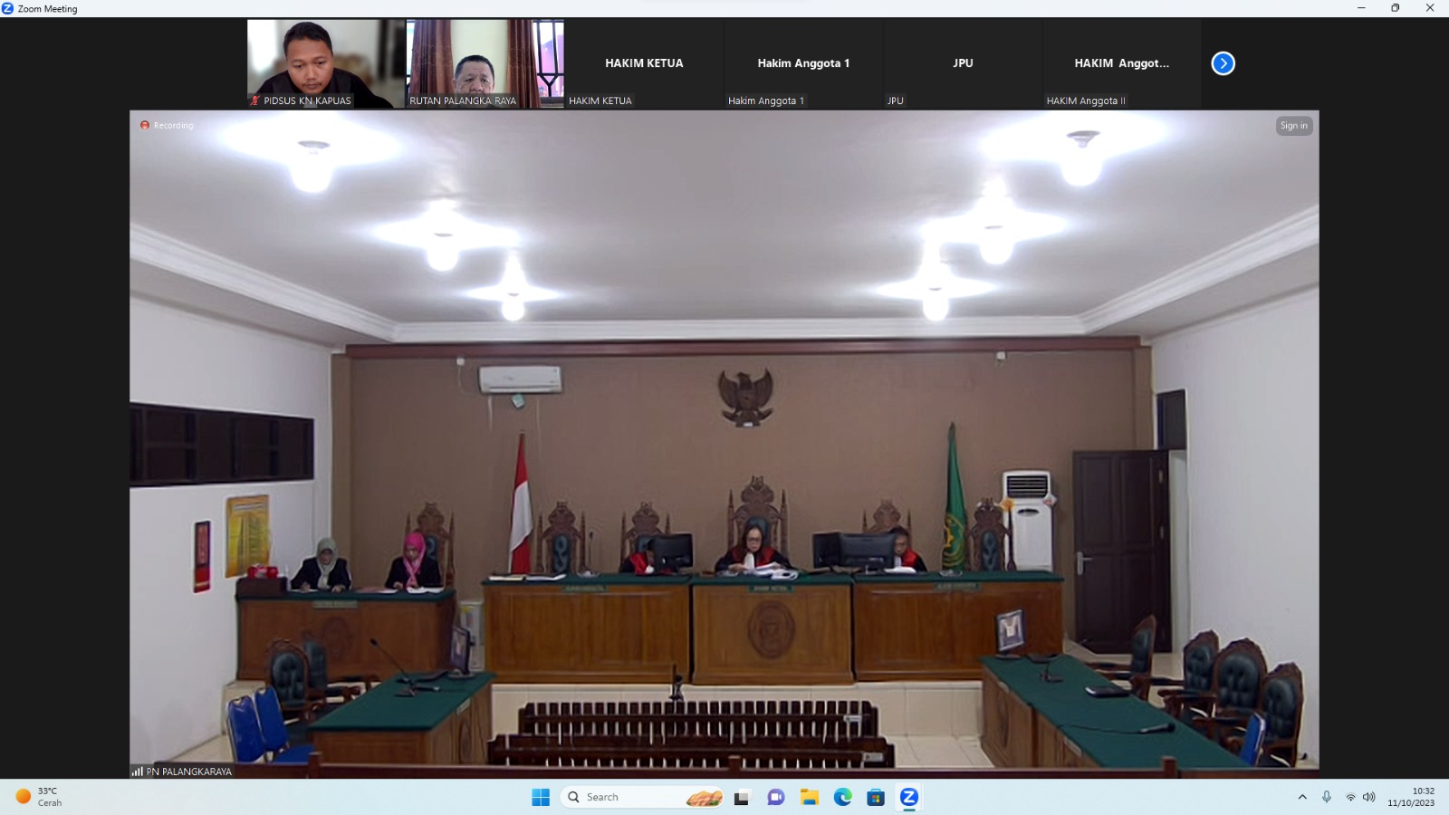Screen dimensions: 1449x815
Task: Open the Windows Start menu
Action: point(541,797)
